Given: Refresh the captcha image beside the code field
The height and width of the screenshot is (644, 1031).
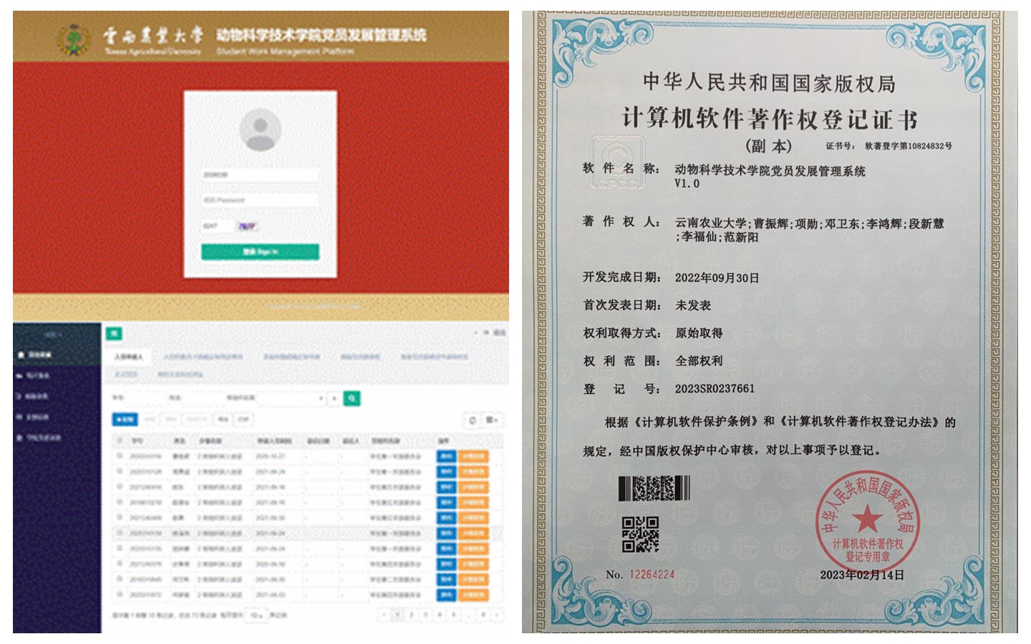Looking at the screenshot, I should 247,226.
